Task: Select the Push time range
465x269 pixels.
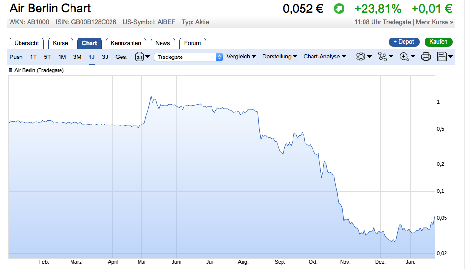Action: click(16, 57)
